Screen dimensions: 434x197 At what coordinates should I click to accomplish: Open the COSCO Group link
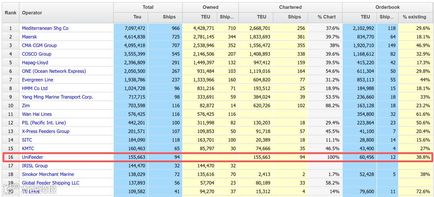[x=37, y=54]
